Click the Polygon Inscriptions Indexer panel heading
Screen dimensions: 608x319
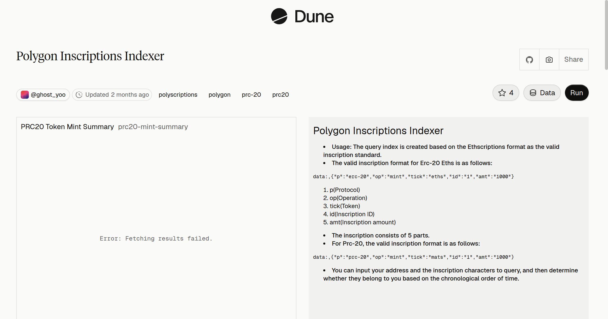(x=378, y=131)
